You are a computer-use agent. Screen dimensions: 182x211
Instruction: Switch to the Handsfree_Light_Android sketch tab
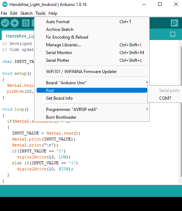[18, 36]
